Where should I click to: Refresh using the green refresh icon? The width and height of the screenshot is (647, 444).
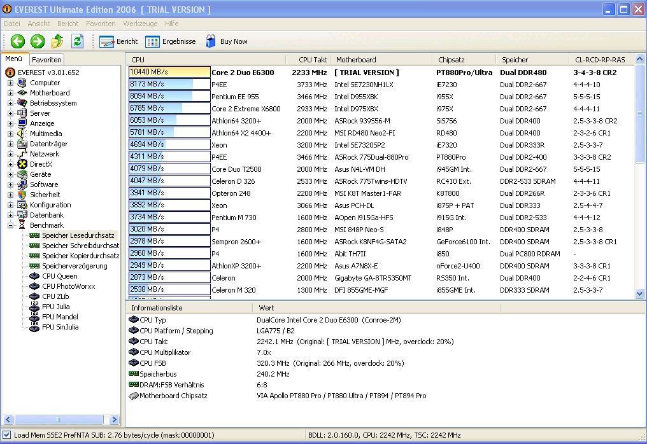(77, 41)
